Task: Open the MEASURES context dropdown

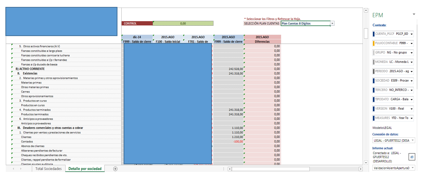Action: coord(411,118)
